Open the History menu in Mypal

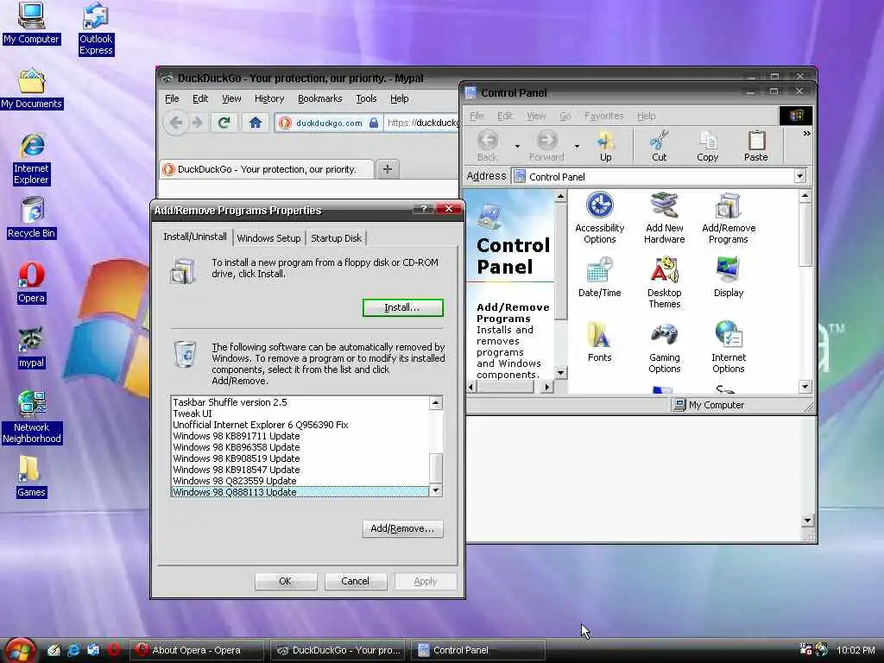point(269,98)
